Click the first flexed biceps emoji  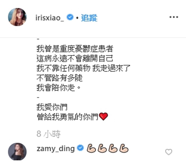(x=91, y=148)
